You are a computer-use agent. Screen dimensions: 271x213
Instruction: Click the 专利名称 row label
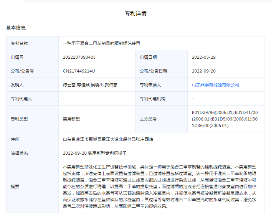pyautogui.click(x=19, y=43)
